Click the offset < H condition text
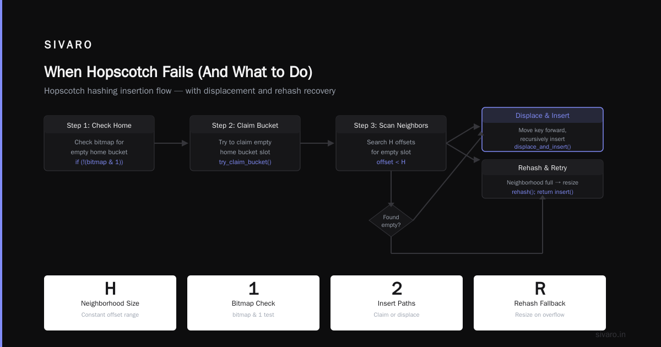The height and width of the screenshot is (347, 661). tap(391, 162)
